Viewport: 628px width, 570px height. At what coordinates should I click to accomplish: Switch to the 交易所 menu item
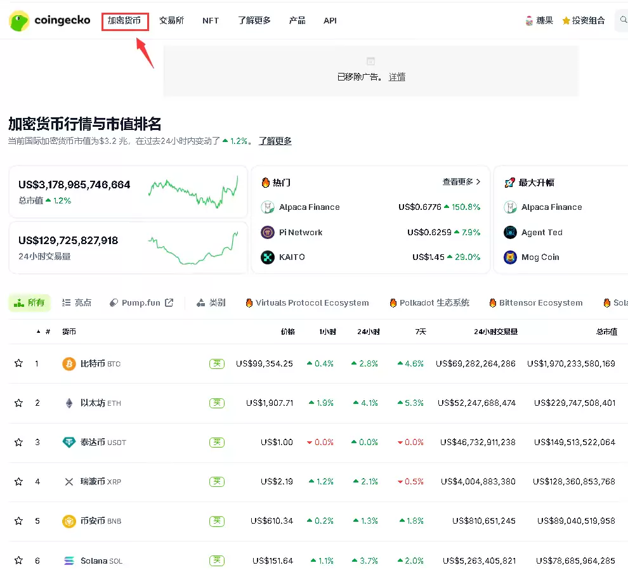pos(171,20)
